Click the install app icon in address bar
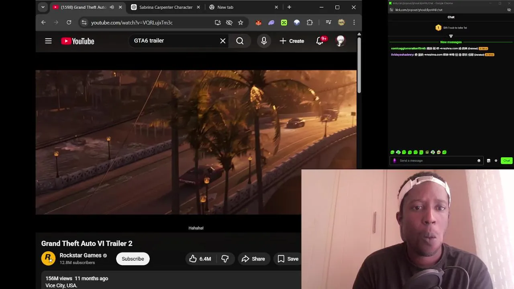 click(x=218, y=22)
